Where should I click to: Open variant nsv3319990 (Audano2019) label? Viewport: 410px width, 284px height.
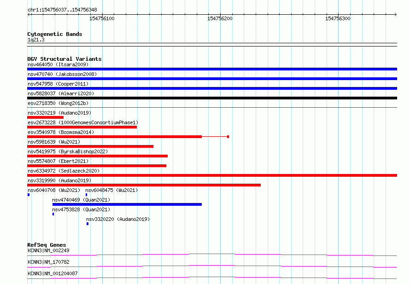59,180
